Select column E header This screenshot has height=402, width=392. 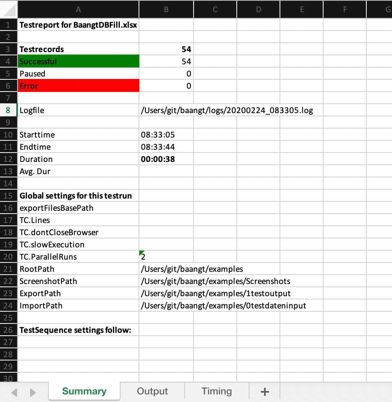(x=302, y=9)
